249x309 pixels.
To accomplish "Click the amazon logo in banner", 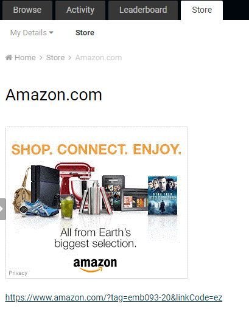I will click(95, 265).
